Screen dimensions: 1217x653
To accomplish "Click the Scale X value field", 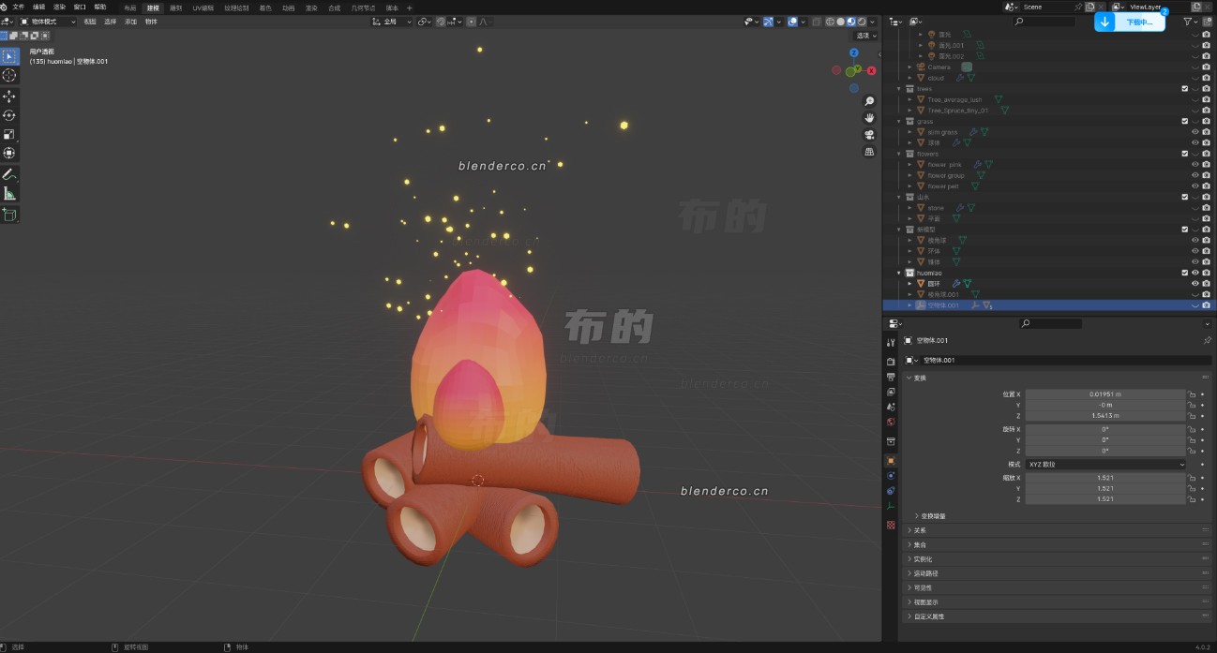I will point(1105,477).
